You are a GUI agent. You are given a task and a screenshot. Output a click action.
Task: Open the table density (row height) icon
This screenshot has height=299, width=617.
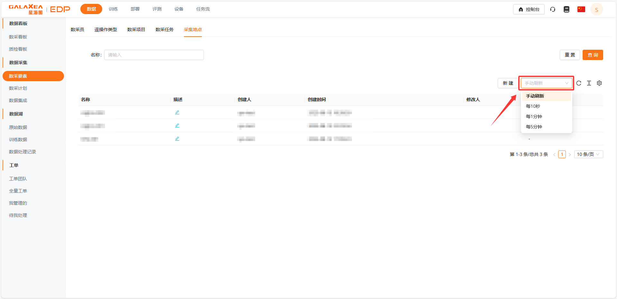click(x=589, y=83)
